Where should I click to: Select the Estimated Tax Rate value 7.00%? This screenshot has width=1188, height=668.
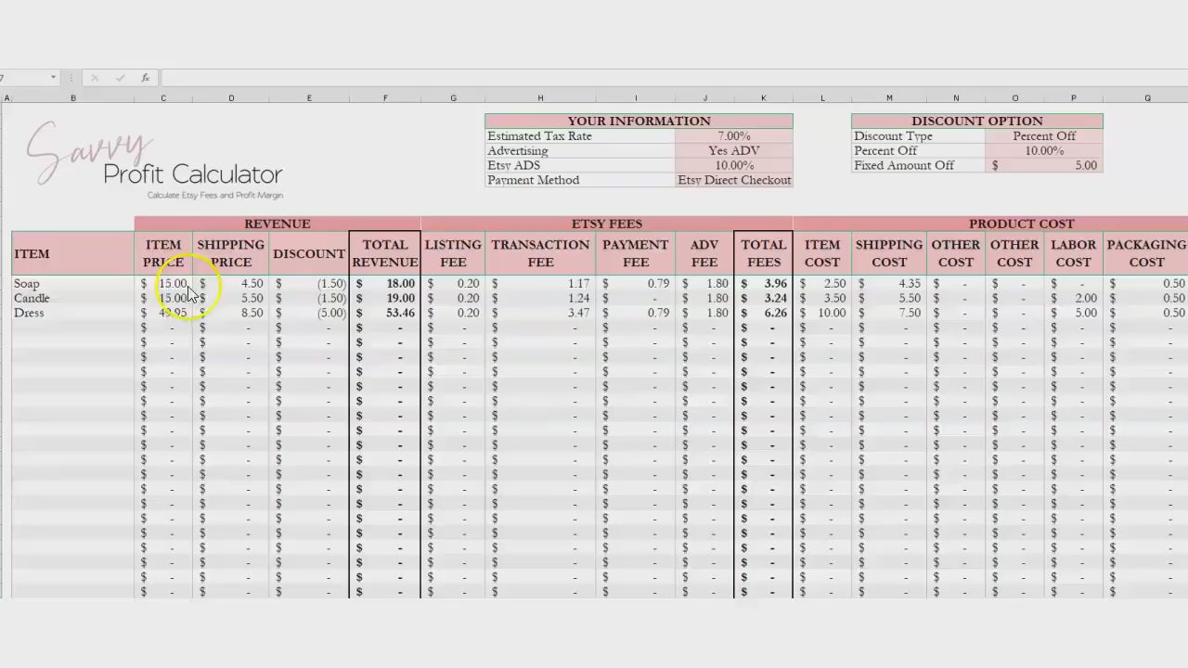coord(733,136)
